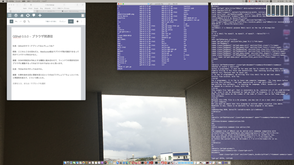Image resolution: width=294 pixels, height=165 pixels.
Task: Open the admin bar plus New menu
Action: pos(40,15)
